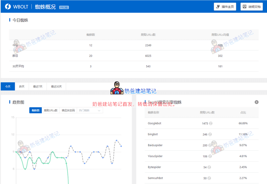Click the trend icon in Baiduspider row

click(x=210, y=145)
